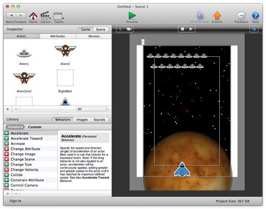Add a library behavior with plus button
This screenshot has width=266, height=209.
pos(7,194)
